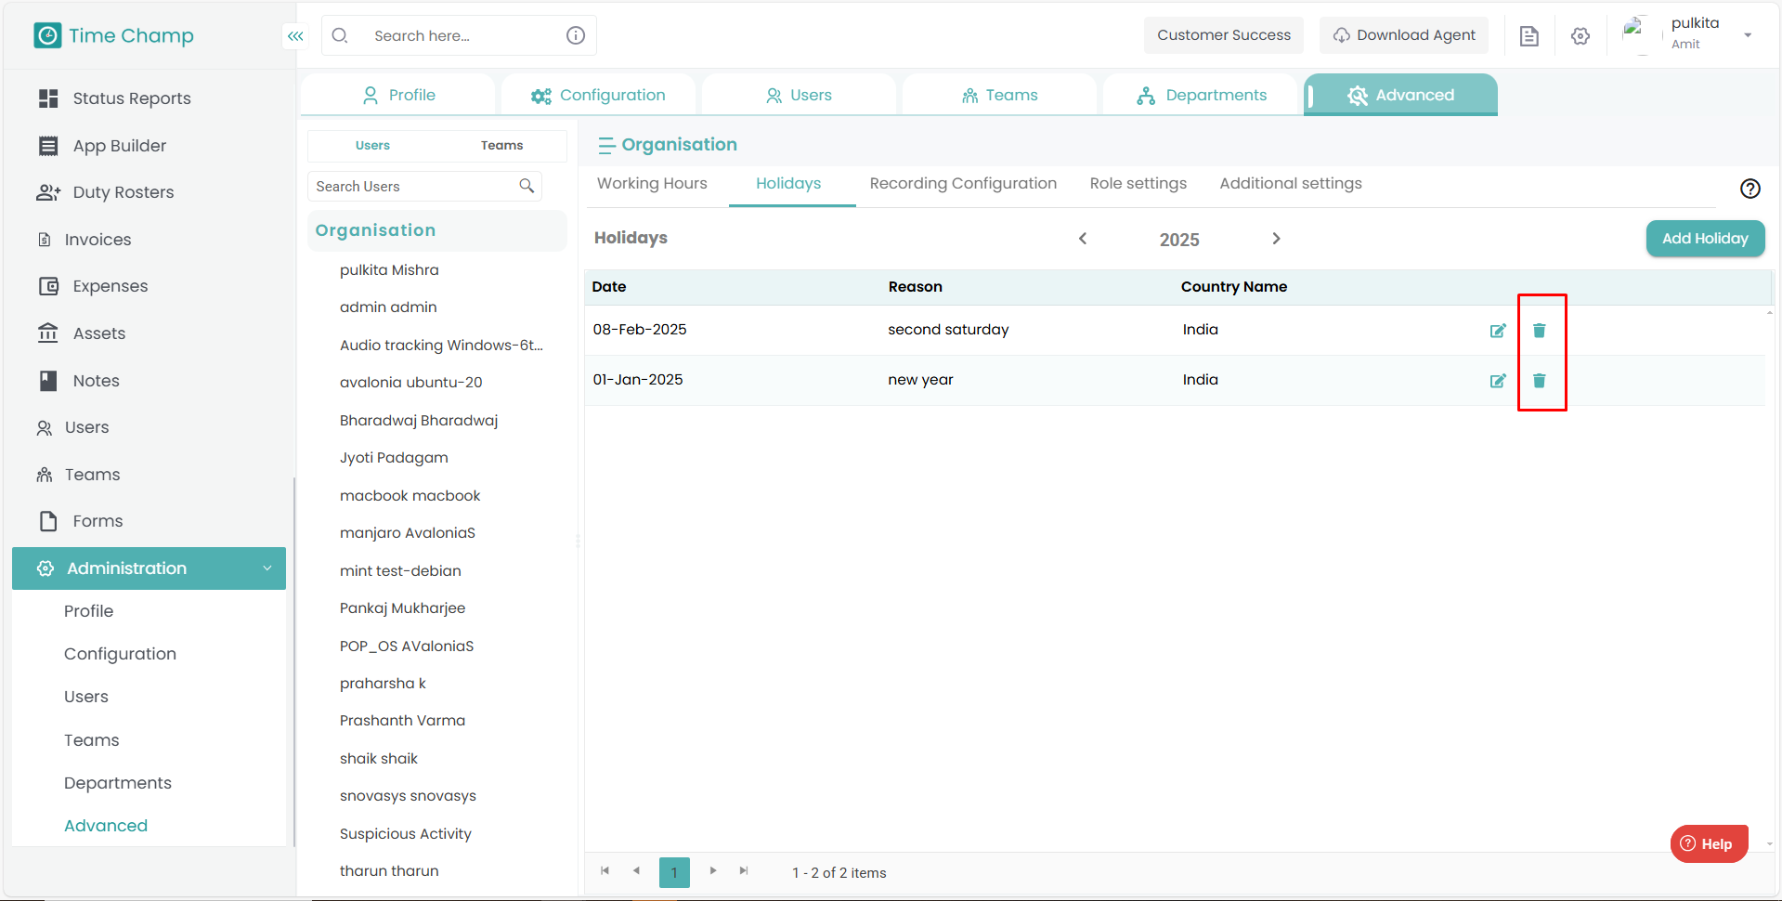This screenshot has height=901, width=1782.
Task: Switch to Working Hours tab
Action: click(x=652, y=184)
